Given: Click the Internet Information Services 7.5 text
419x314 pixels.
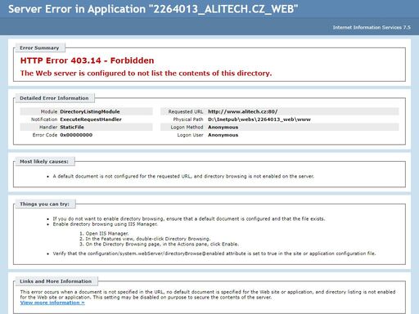Looking at the screenshot, I should (x=372, y=27).
